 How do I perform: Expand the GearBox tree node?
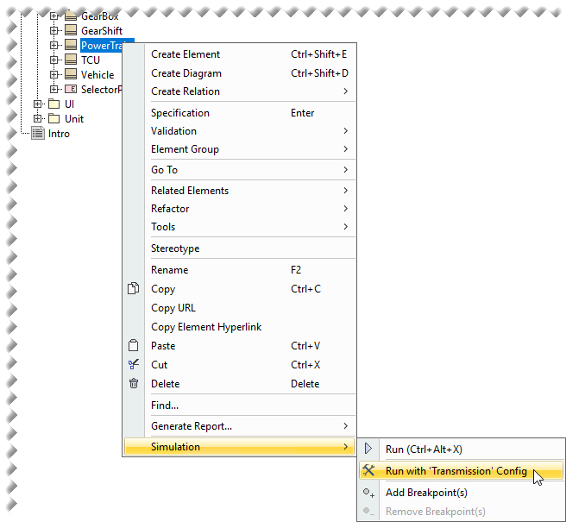[53, 16]
